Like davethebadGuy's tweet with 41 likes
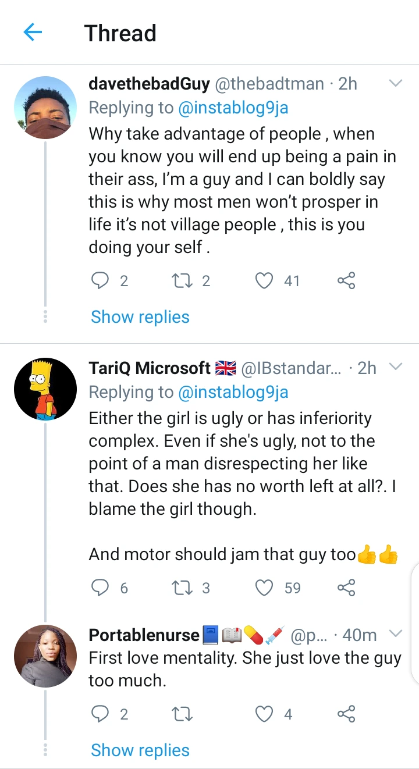 pos(265,281)
